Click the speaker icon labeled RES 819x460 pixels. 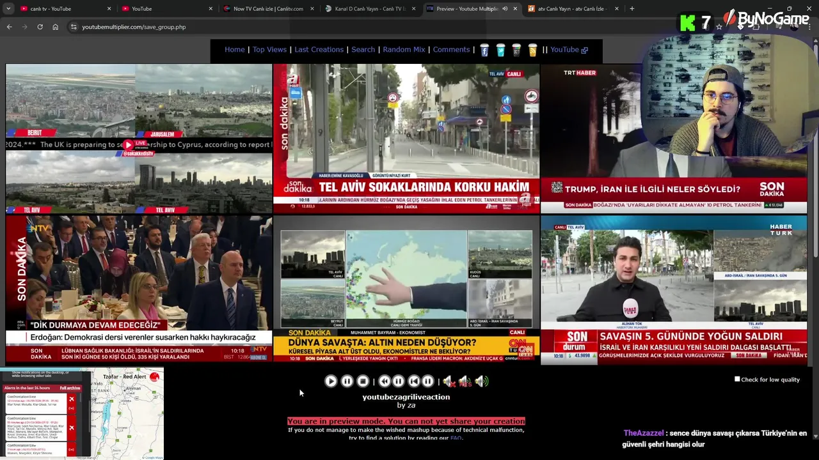[465, 381]
